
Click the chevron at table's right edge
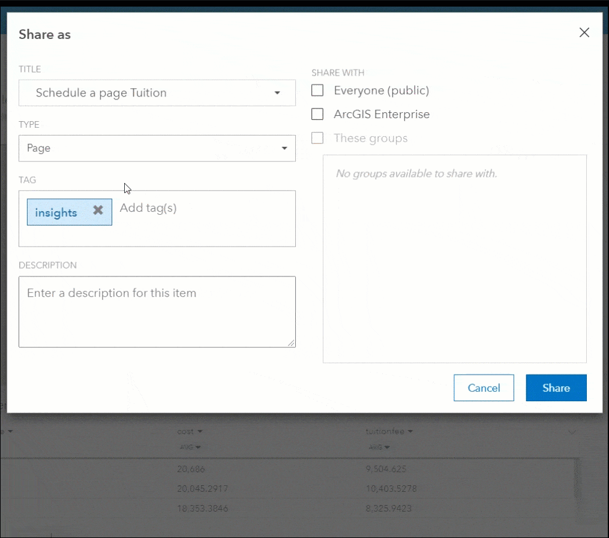coord(572,432)
